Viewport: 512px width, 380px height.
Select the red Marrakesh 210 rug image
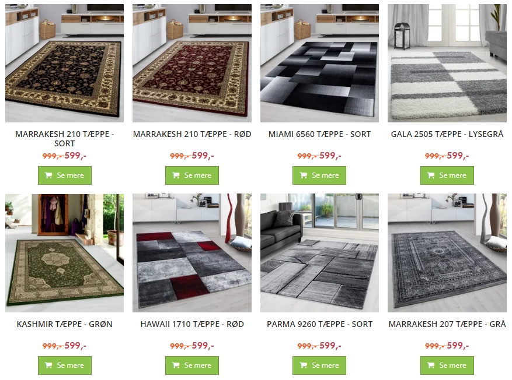(192, 63)
